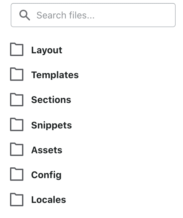
Task: Click the Assets folder icon
Action: 17,149
